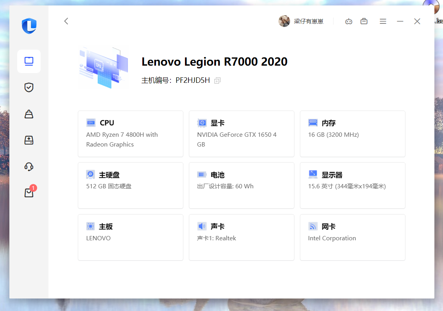Open profile via username 梁仔有崽崽
Viewport: 443px width, 311px height.
[308, 21]
